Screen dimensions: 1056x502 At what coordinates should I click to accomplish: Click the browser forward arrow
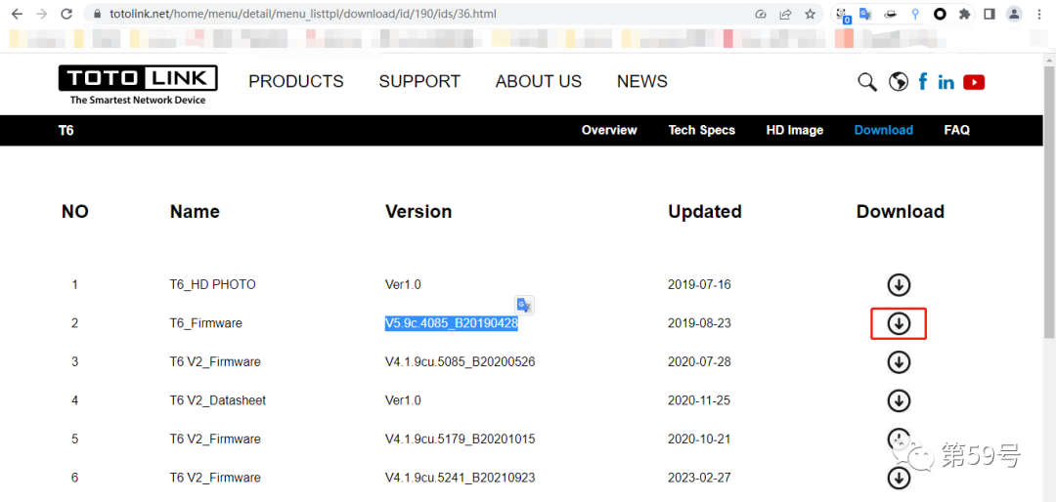[41, 14]
